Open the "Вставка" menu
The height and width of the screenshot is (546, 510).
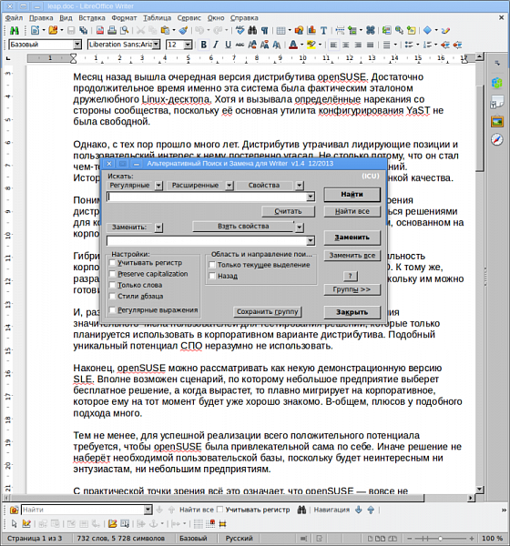click(92, 18)
